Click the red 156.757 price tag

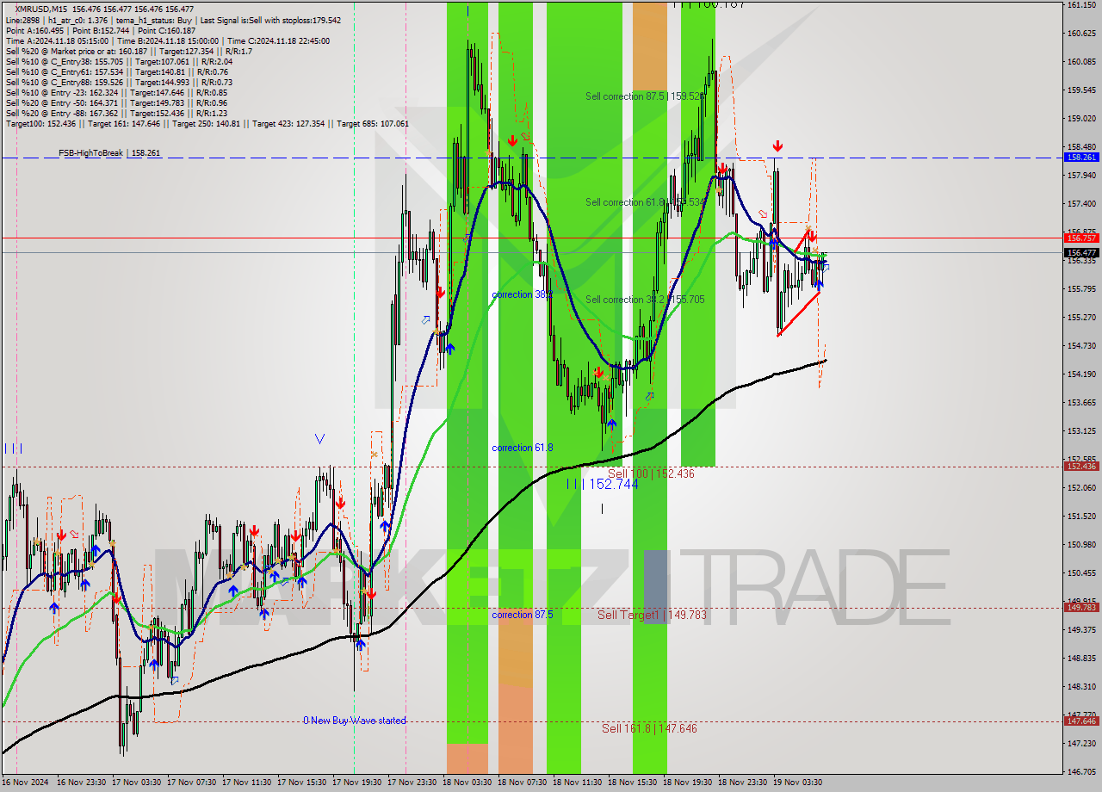[1081, 238]
